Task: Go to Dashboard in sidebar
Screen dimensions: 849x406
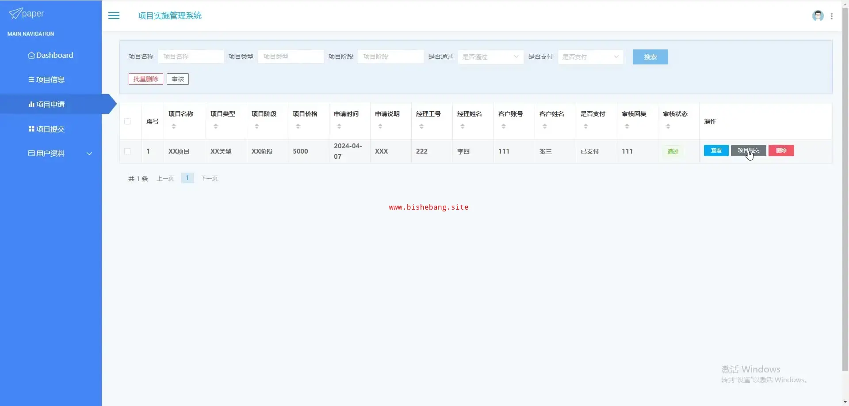Action: [x=50, y=55]
